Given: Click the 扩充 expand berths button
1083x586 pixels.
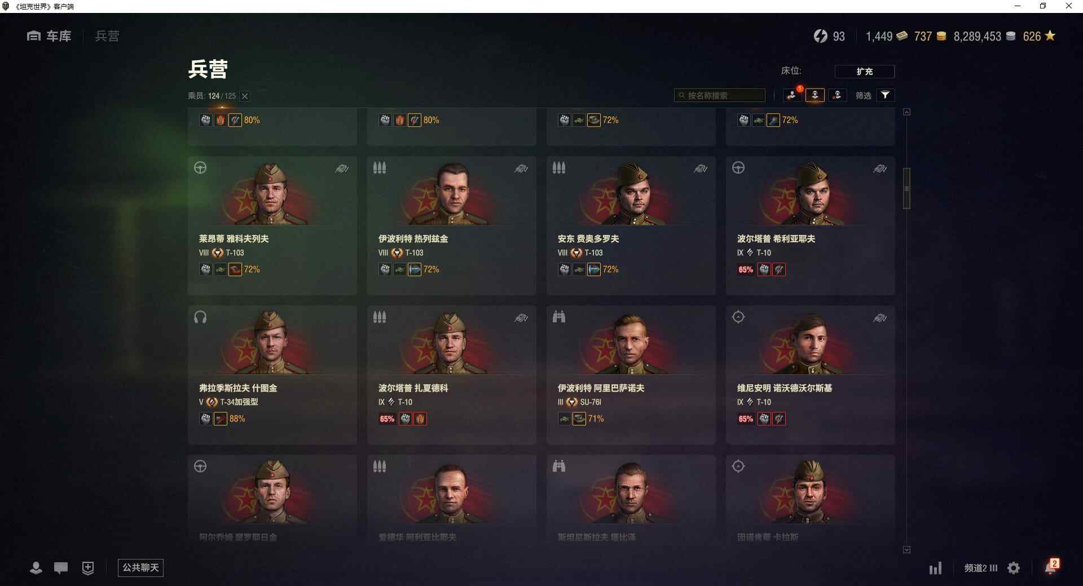Looking at the screenshot, I should (864, 72).
